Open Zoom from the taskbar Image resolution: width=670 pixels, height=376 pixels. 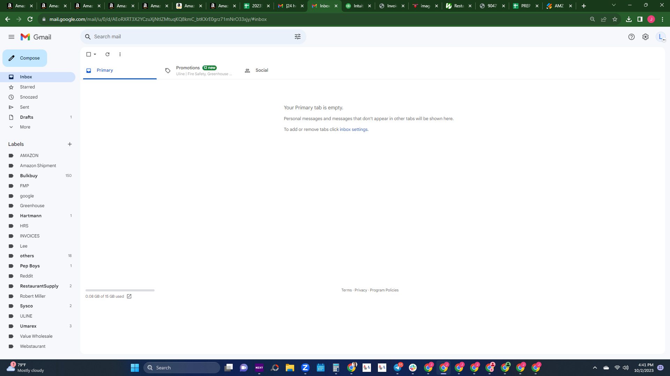[x=305, y=368]
